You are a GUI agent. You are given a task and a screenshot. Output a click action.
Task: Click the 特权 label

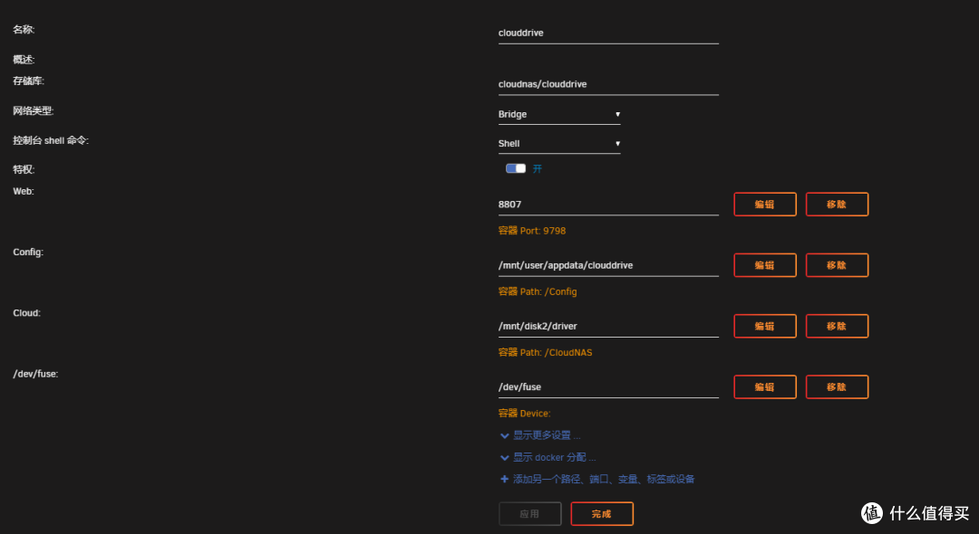click(24, 169)
